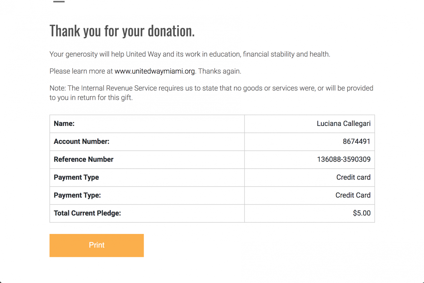Click the Reference Number label

click(x=83, y=159)
